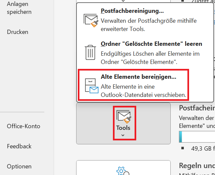Choose Ordner "Gelöschte Elemente" leeren
The width and height of the screenshot is (215, 175).
[x=145, y=53]
